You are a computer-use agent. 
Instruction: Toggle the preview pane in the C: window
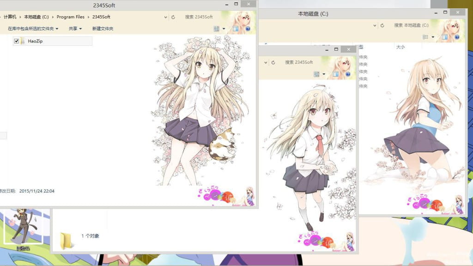click(x=444, y=37)
